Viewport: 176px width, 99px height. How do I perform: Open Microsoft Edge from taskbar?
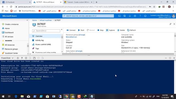pos(16,97)
